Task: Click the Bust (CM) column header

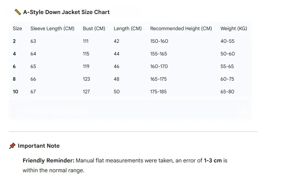Action: coord(94,28)
